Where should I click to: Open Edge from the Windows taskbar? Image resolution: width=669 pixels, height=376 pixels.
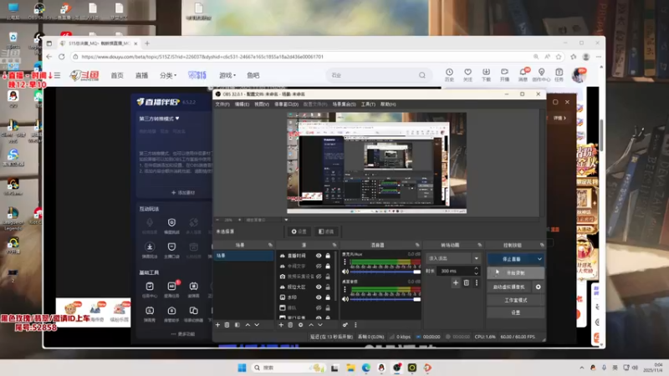click(x=366, y=368)
